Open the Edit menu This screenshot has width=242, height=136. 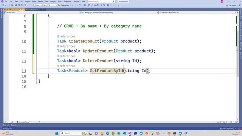(x=11, y=2)
